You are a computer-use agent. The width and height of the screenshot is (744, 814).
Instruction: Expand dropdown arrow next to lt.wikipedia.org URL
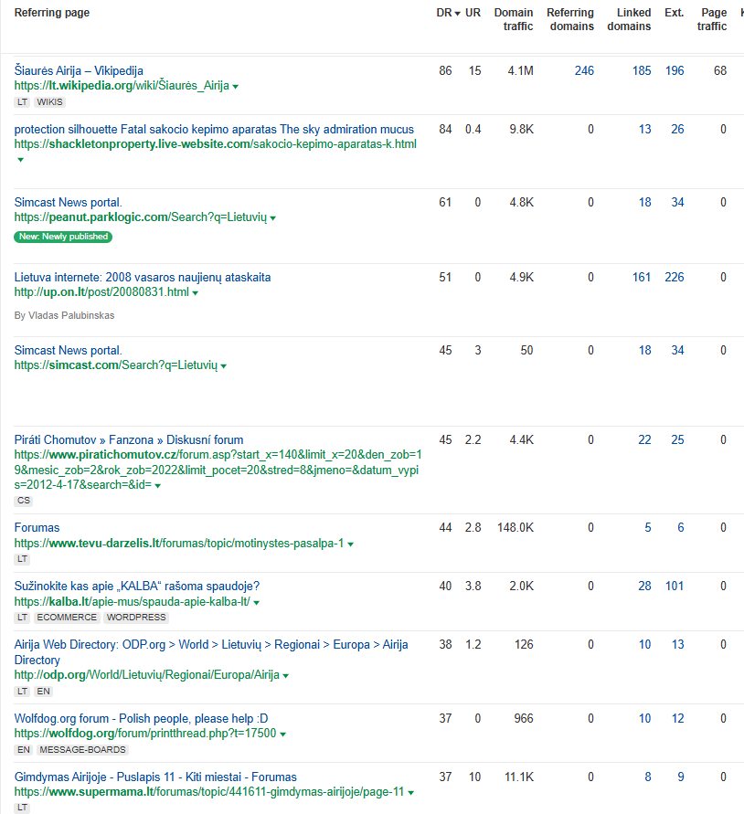pyautogui.click(x=236, y=87)
